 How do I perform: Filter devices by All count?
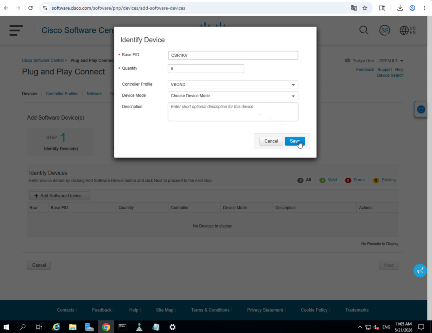click(x=304, y=180)
